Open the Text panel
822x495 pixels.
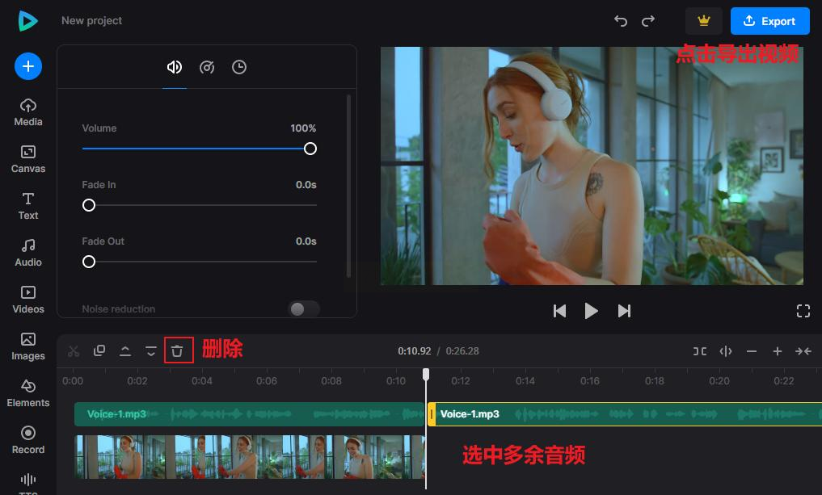click(x=28, y=207)
